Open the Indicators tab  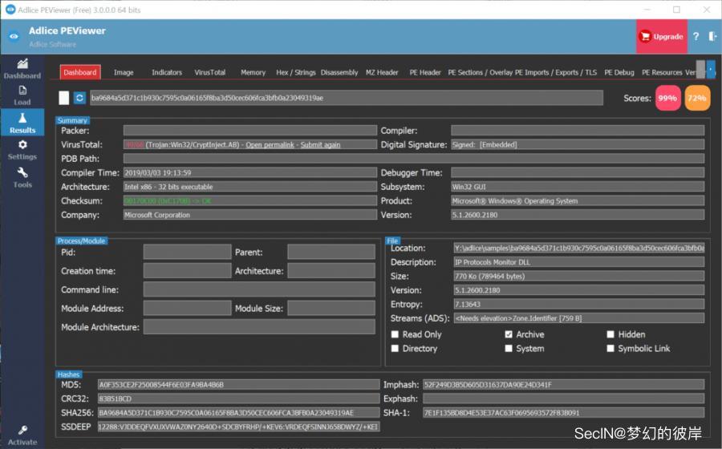click(x=167, y=72)
